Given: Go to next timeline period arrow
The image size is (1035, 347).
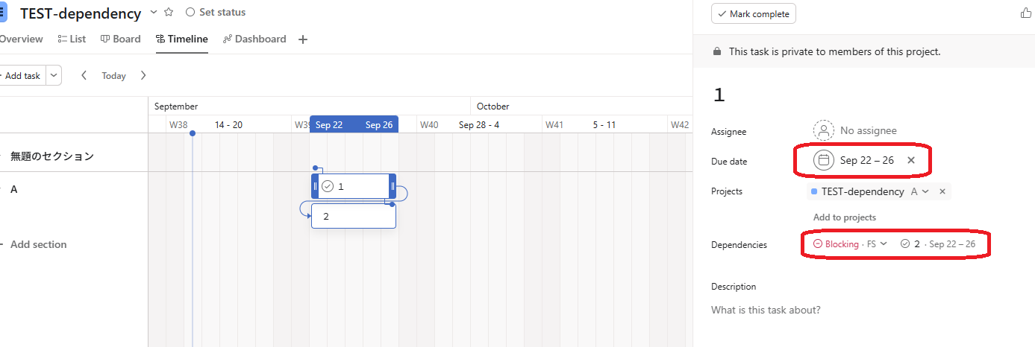Looking at the screenshot, I should pyautogui.click(x=143, y=75).
